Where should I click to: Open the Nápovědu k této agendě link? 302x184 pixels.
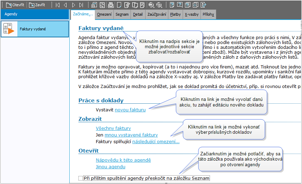(123, 160)
